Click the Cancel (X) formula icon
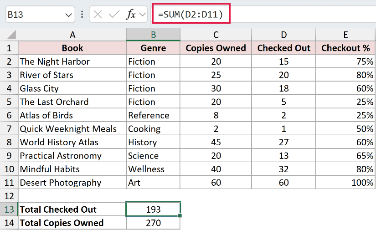The height and width of the screenshot is (230, 376). coord(98,15)
